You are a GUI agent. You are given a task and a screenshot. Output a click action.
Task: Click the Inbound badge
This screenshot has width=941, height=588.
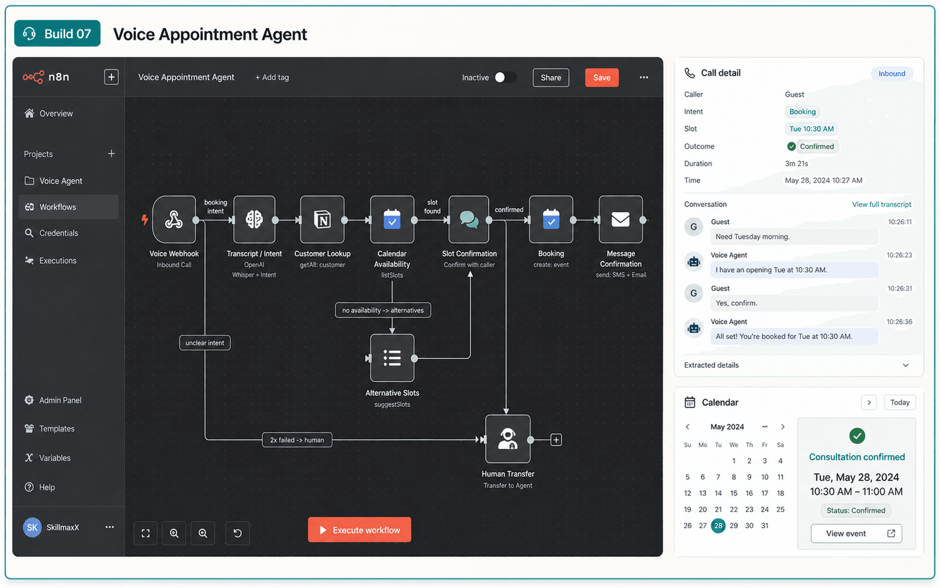pos(892,73)
